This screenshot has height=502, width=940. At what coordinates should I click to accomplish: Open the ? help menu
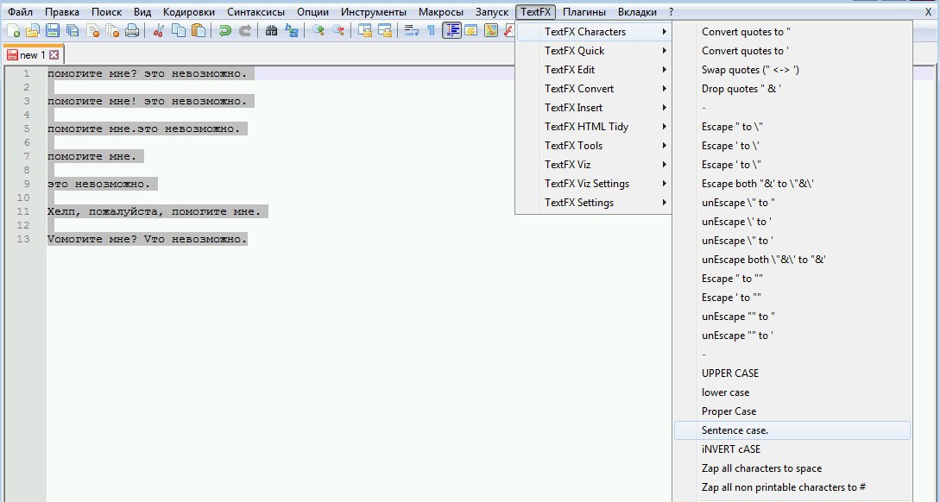[x=671, y=12]
